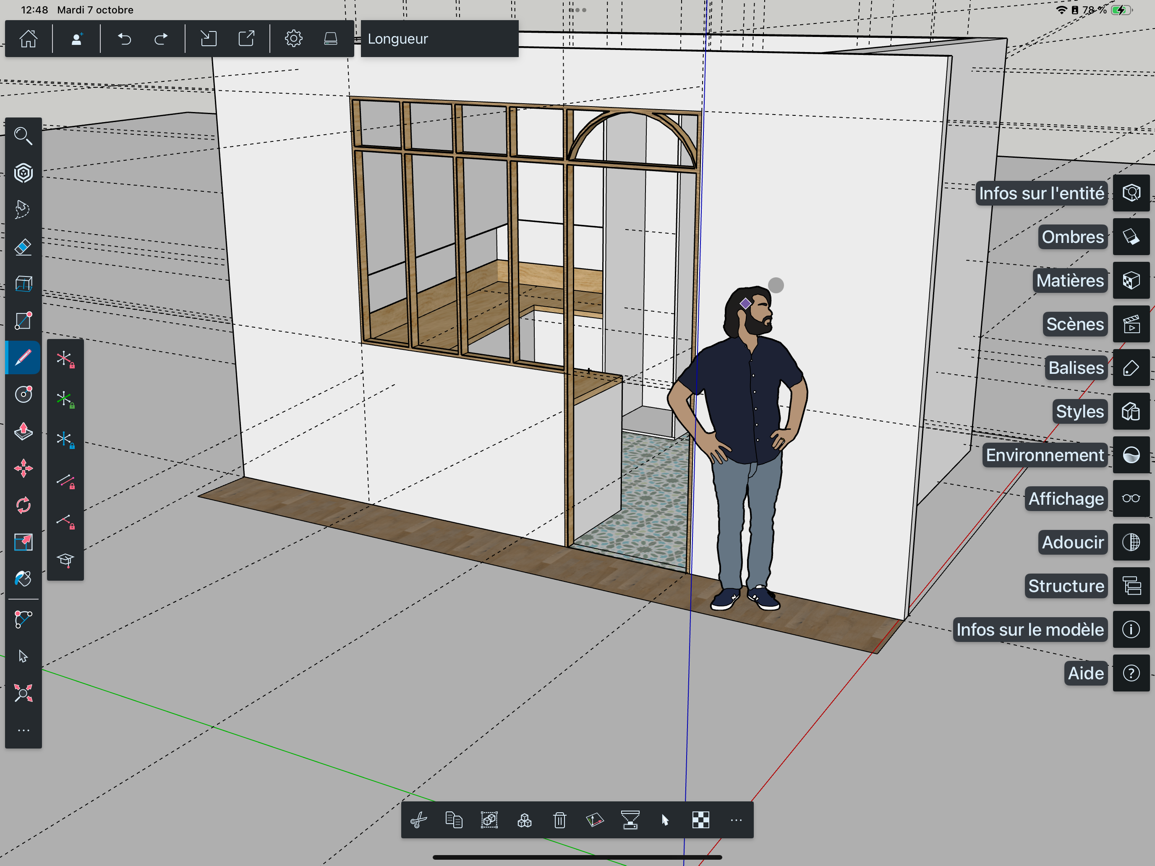The width and height of the screenshot is (1155, 866).
Task: Select the Rectangle drawing tool
Action: pyautogui.click(x=23, y=321)
